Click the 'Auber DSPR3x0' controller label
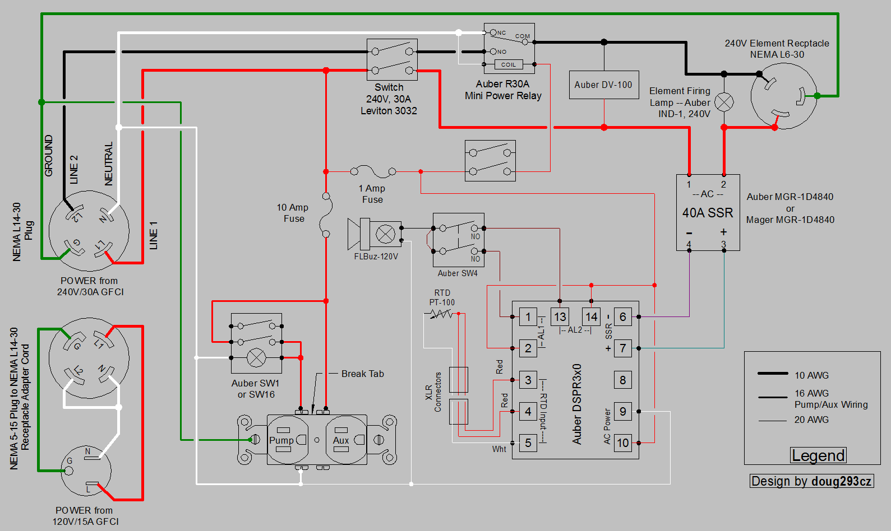 pyautogui.click(x=577, y=404)
